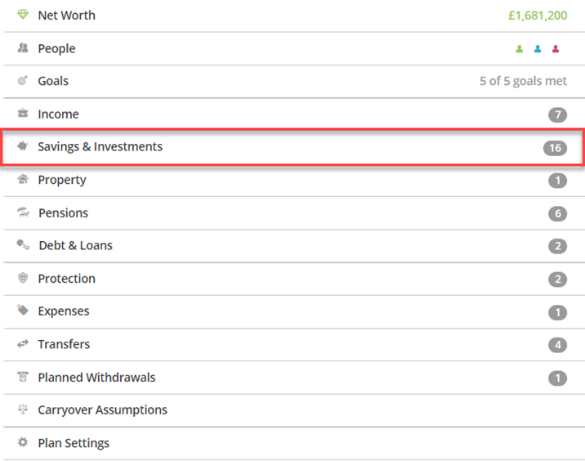Click the Pensions beach umbrella icon
Image resolution: width=585 pixels, height=461 pixels.
[x=23, y=213]
